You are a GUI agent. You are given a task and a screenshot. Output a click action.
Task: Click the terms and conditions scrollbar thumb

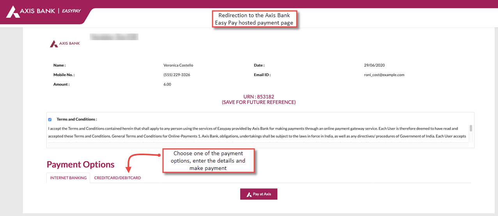pos(471,128)
